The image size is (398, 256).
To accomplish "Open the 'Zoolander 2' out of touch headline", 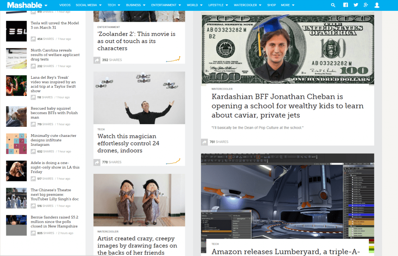I will tap(136, 41).
